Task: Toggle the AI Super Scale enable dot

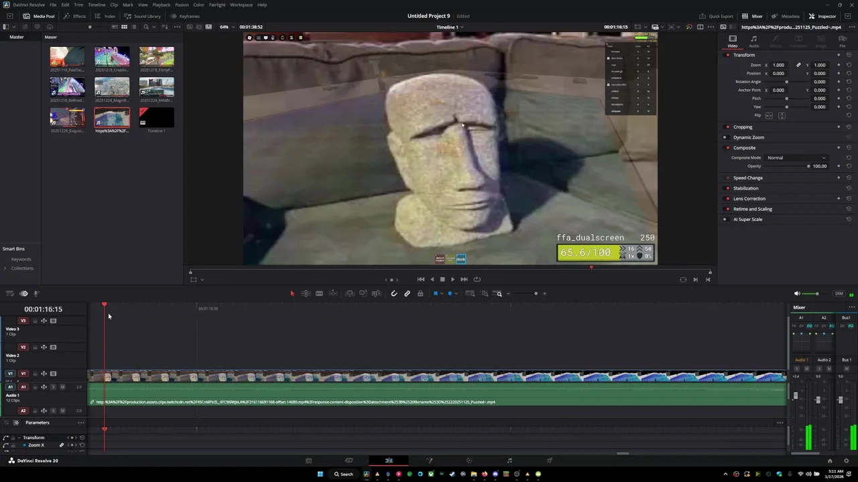Action: [x=725, y=220]
